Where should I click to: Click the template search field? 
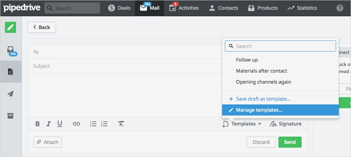click(280, 46)
